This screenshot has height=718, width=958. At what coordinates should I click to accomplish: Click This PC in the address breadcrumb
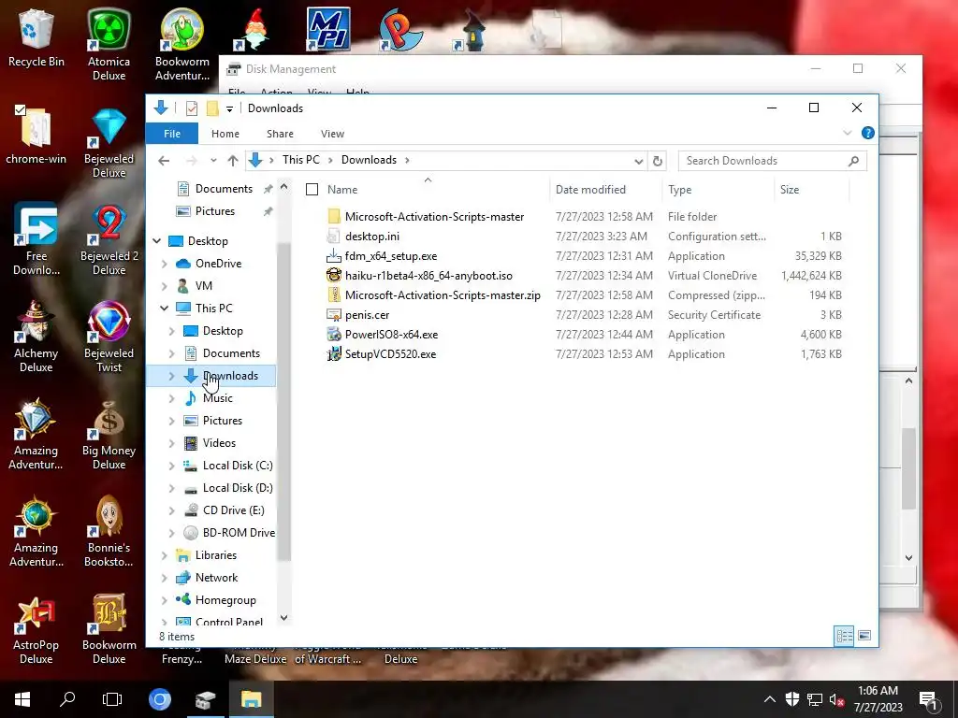(300, 160)
